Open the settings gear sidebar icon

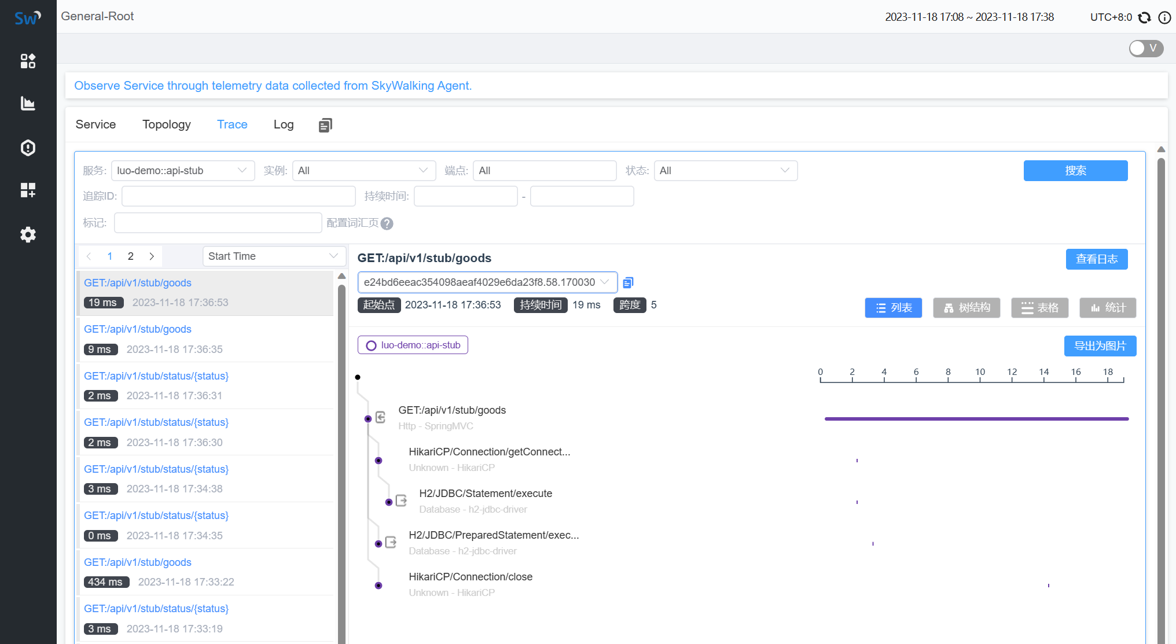[x=28, y=234]
